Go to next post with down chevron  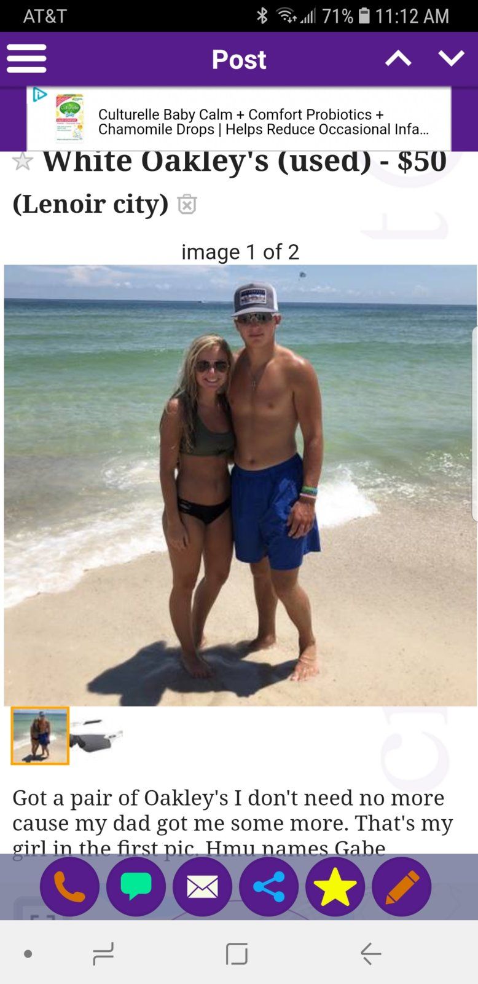tap(452, 59)
